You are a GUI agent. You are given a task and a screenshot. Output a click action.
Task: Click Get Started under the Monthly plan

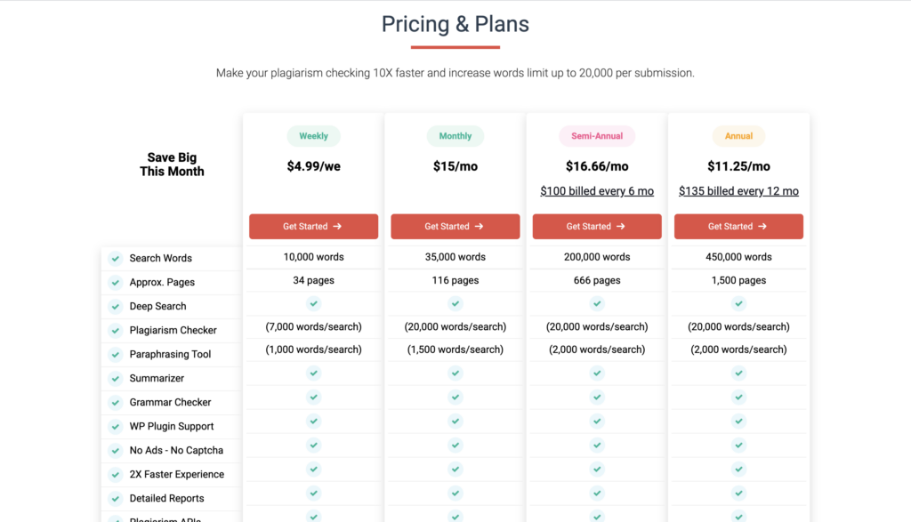pyautogui.click(x=455, y=226)
